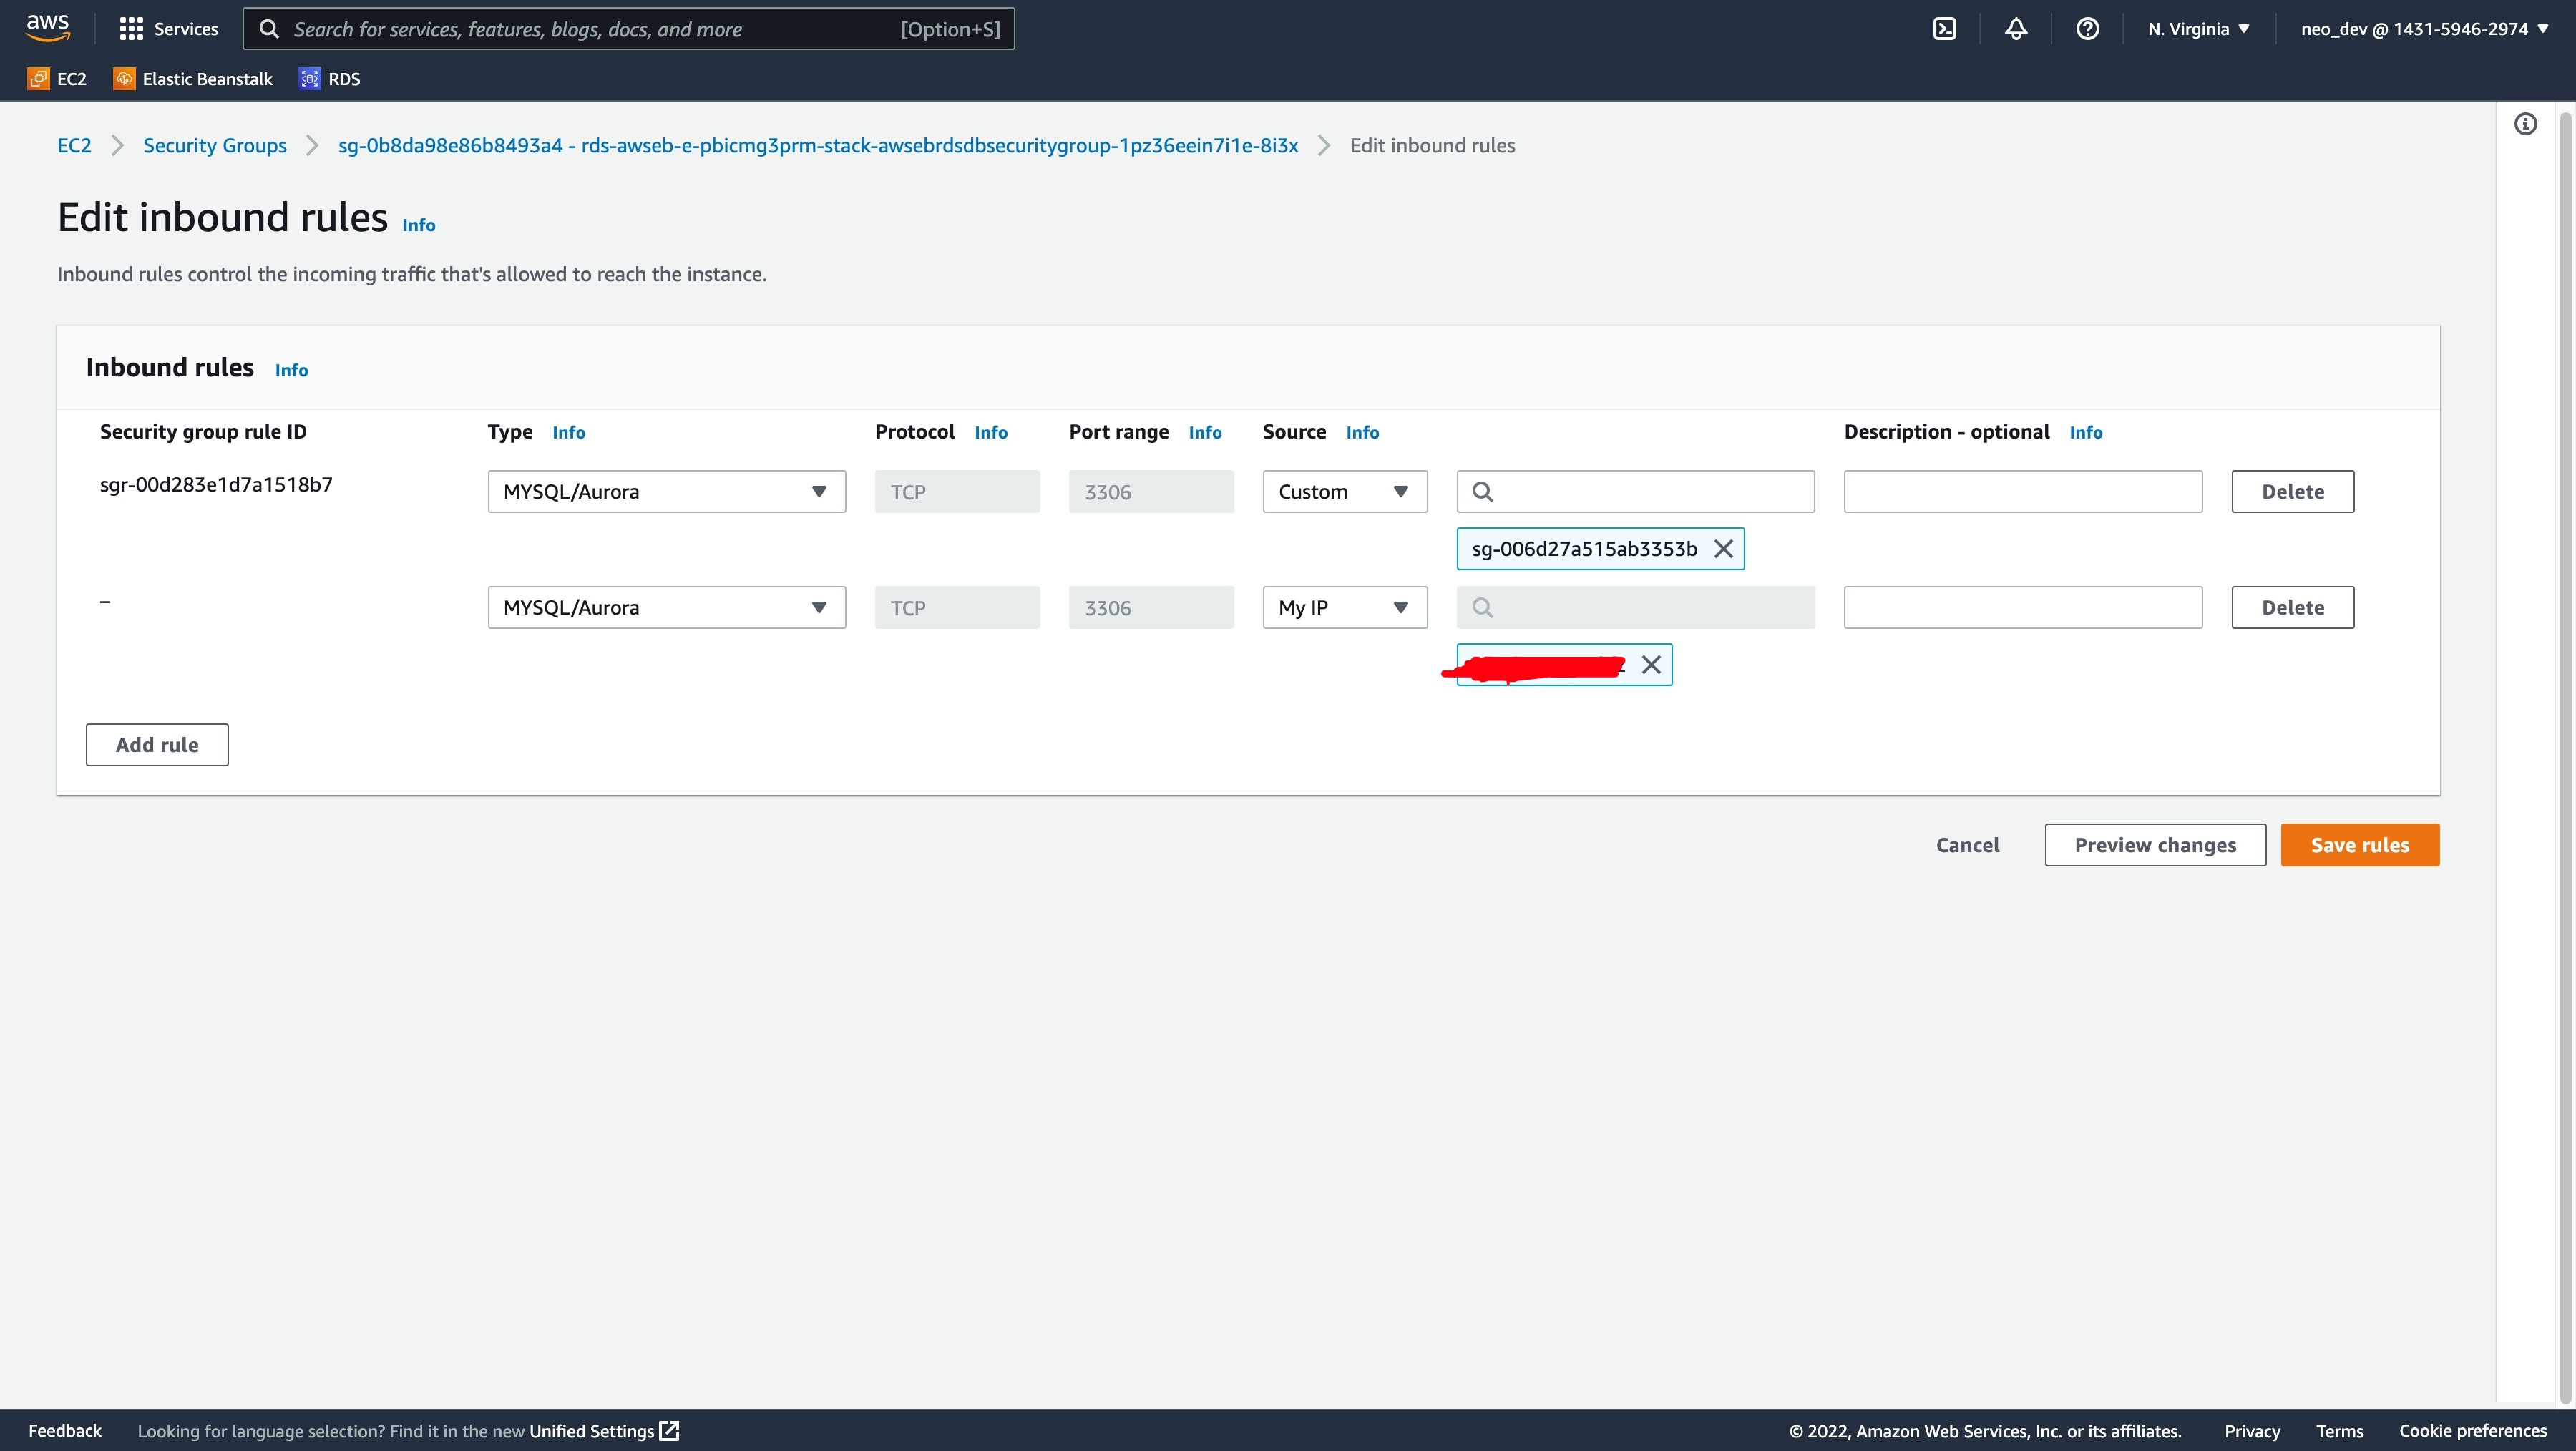The height and width of the screenshot is (1451, 2576).
Task: Open the N. Virginia region dropdown
Action: click(2198, 29)
